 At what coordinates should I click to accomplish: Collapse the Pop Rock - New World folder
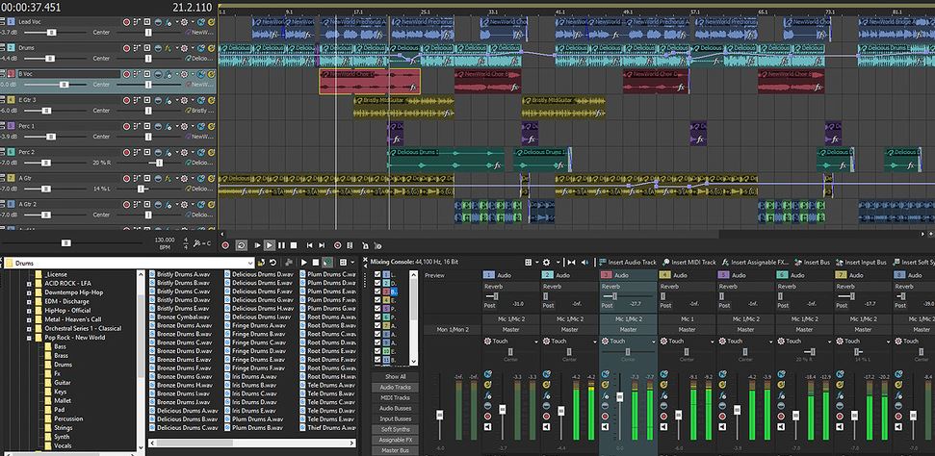[29, 338]
